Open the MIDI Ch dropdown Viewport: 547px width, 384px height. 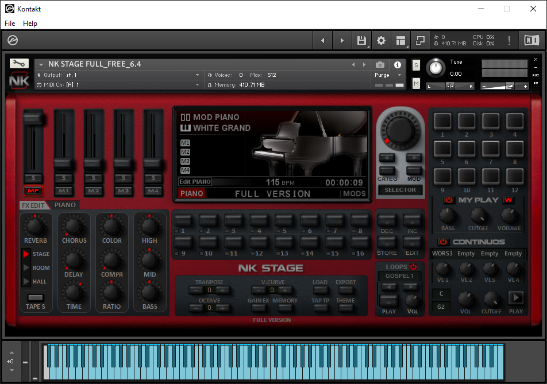tap(118, 85)
